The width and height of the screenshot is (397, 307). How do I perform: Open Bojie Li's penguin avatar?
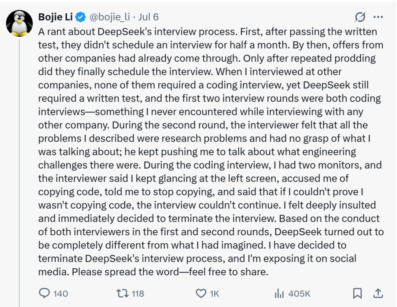pyautogui.click(x=19, y=23)
